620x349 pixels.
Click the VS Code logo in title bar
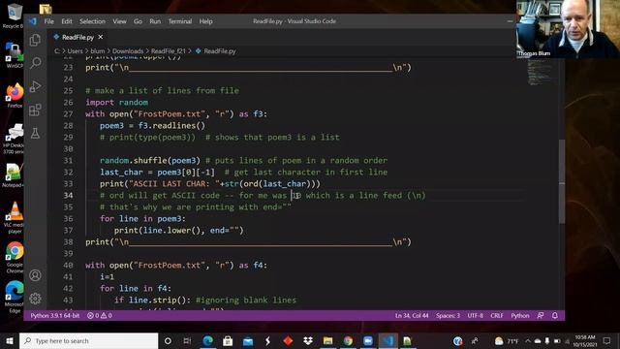33,21
